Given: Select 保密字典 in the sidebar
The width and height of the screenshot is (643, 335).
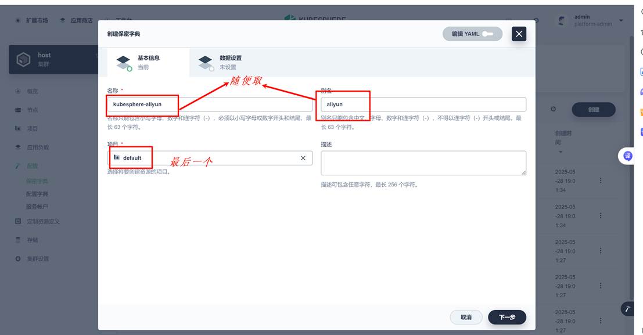Looking at the screenshot, I should pos(37,181).
